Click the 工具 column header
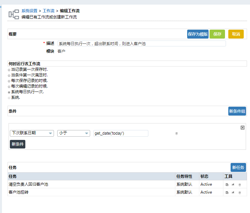Viewport: 250px width, 213px height. [228, 176]
